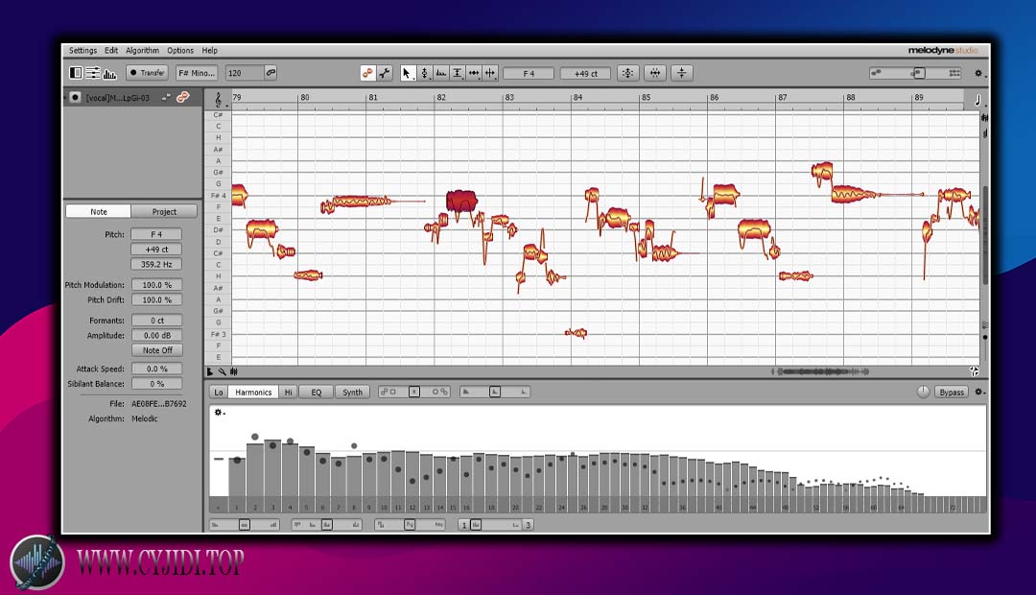Viewport: 1036px width, 595px height.
Task: Open the main toolbar gear settings
Action: pos(979,73)
